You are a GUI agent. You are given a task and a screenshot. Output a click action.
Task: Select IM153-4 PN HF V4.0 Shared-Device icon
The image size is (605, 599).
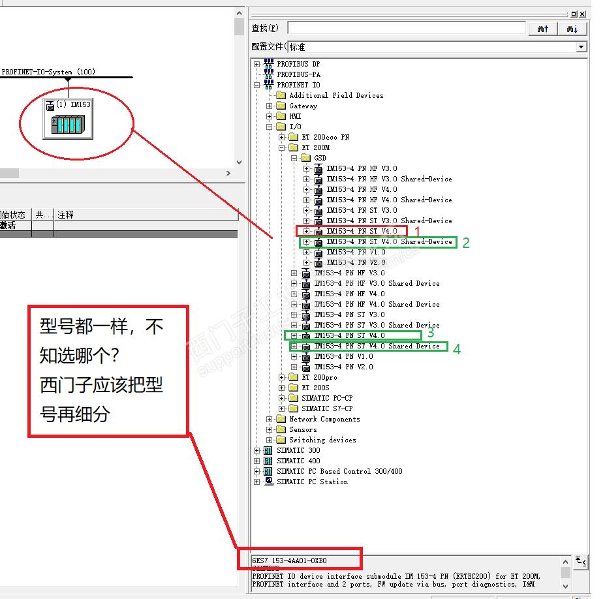point(318,200)
